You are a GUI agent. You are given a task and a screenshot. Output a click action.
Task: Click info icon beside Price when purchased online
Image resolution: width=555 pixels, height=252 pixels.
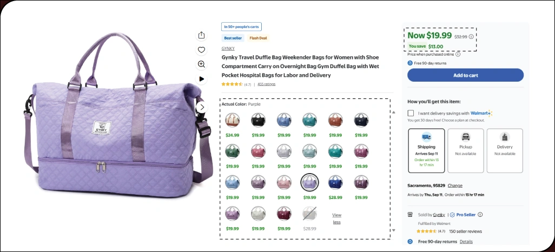[x=458, y=55]
